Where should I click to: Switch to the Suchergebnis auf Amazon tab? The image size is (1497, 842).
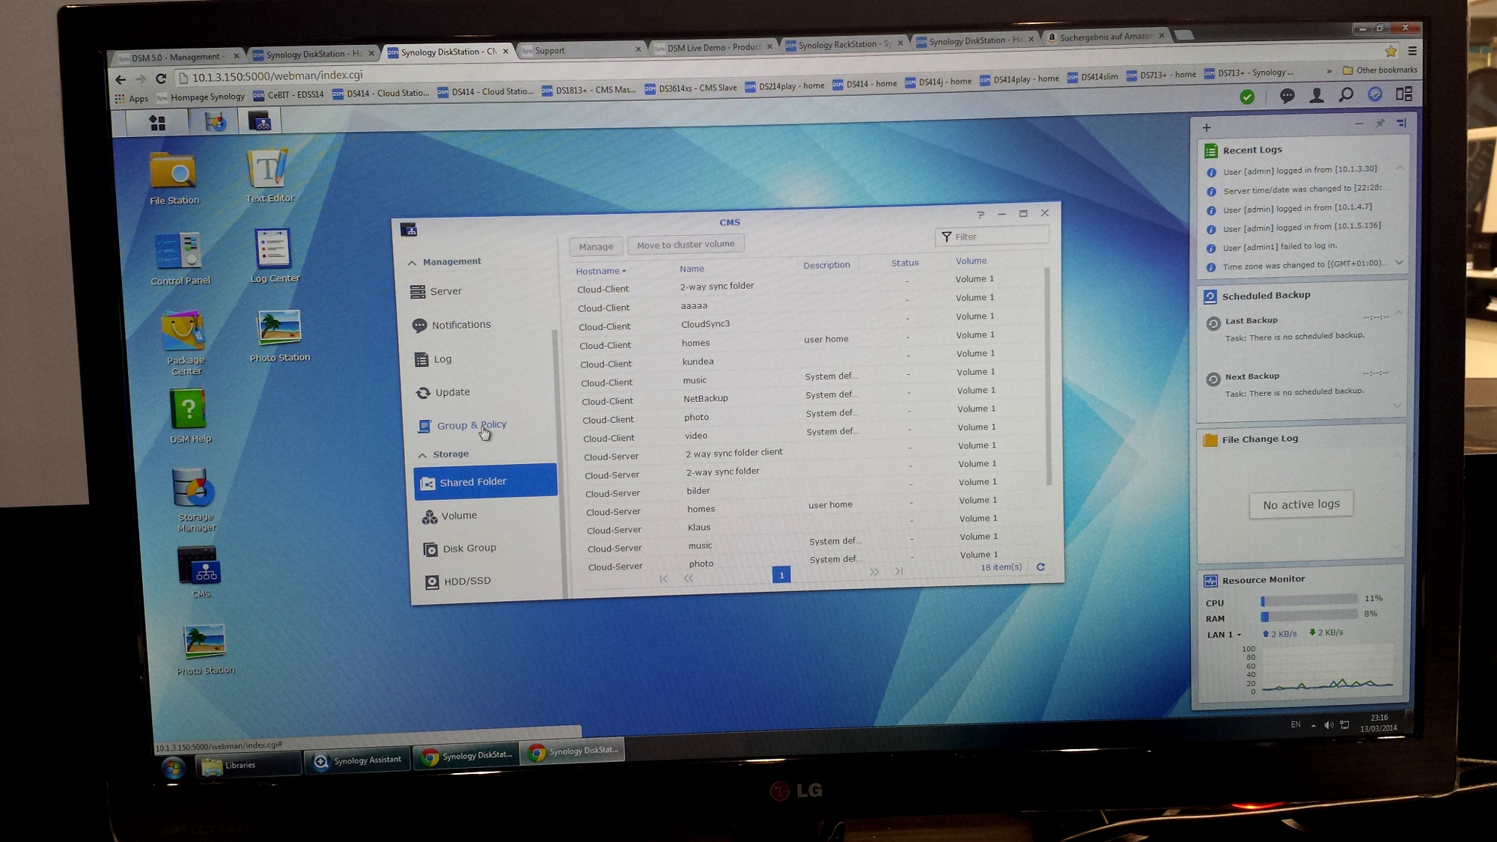pyautogui.click(x=1106, y=37)
